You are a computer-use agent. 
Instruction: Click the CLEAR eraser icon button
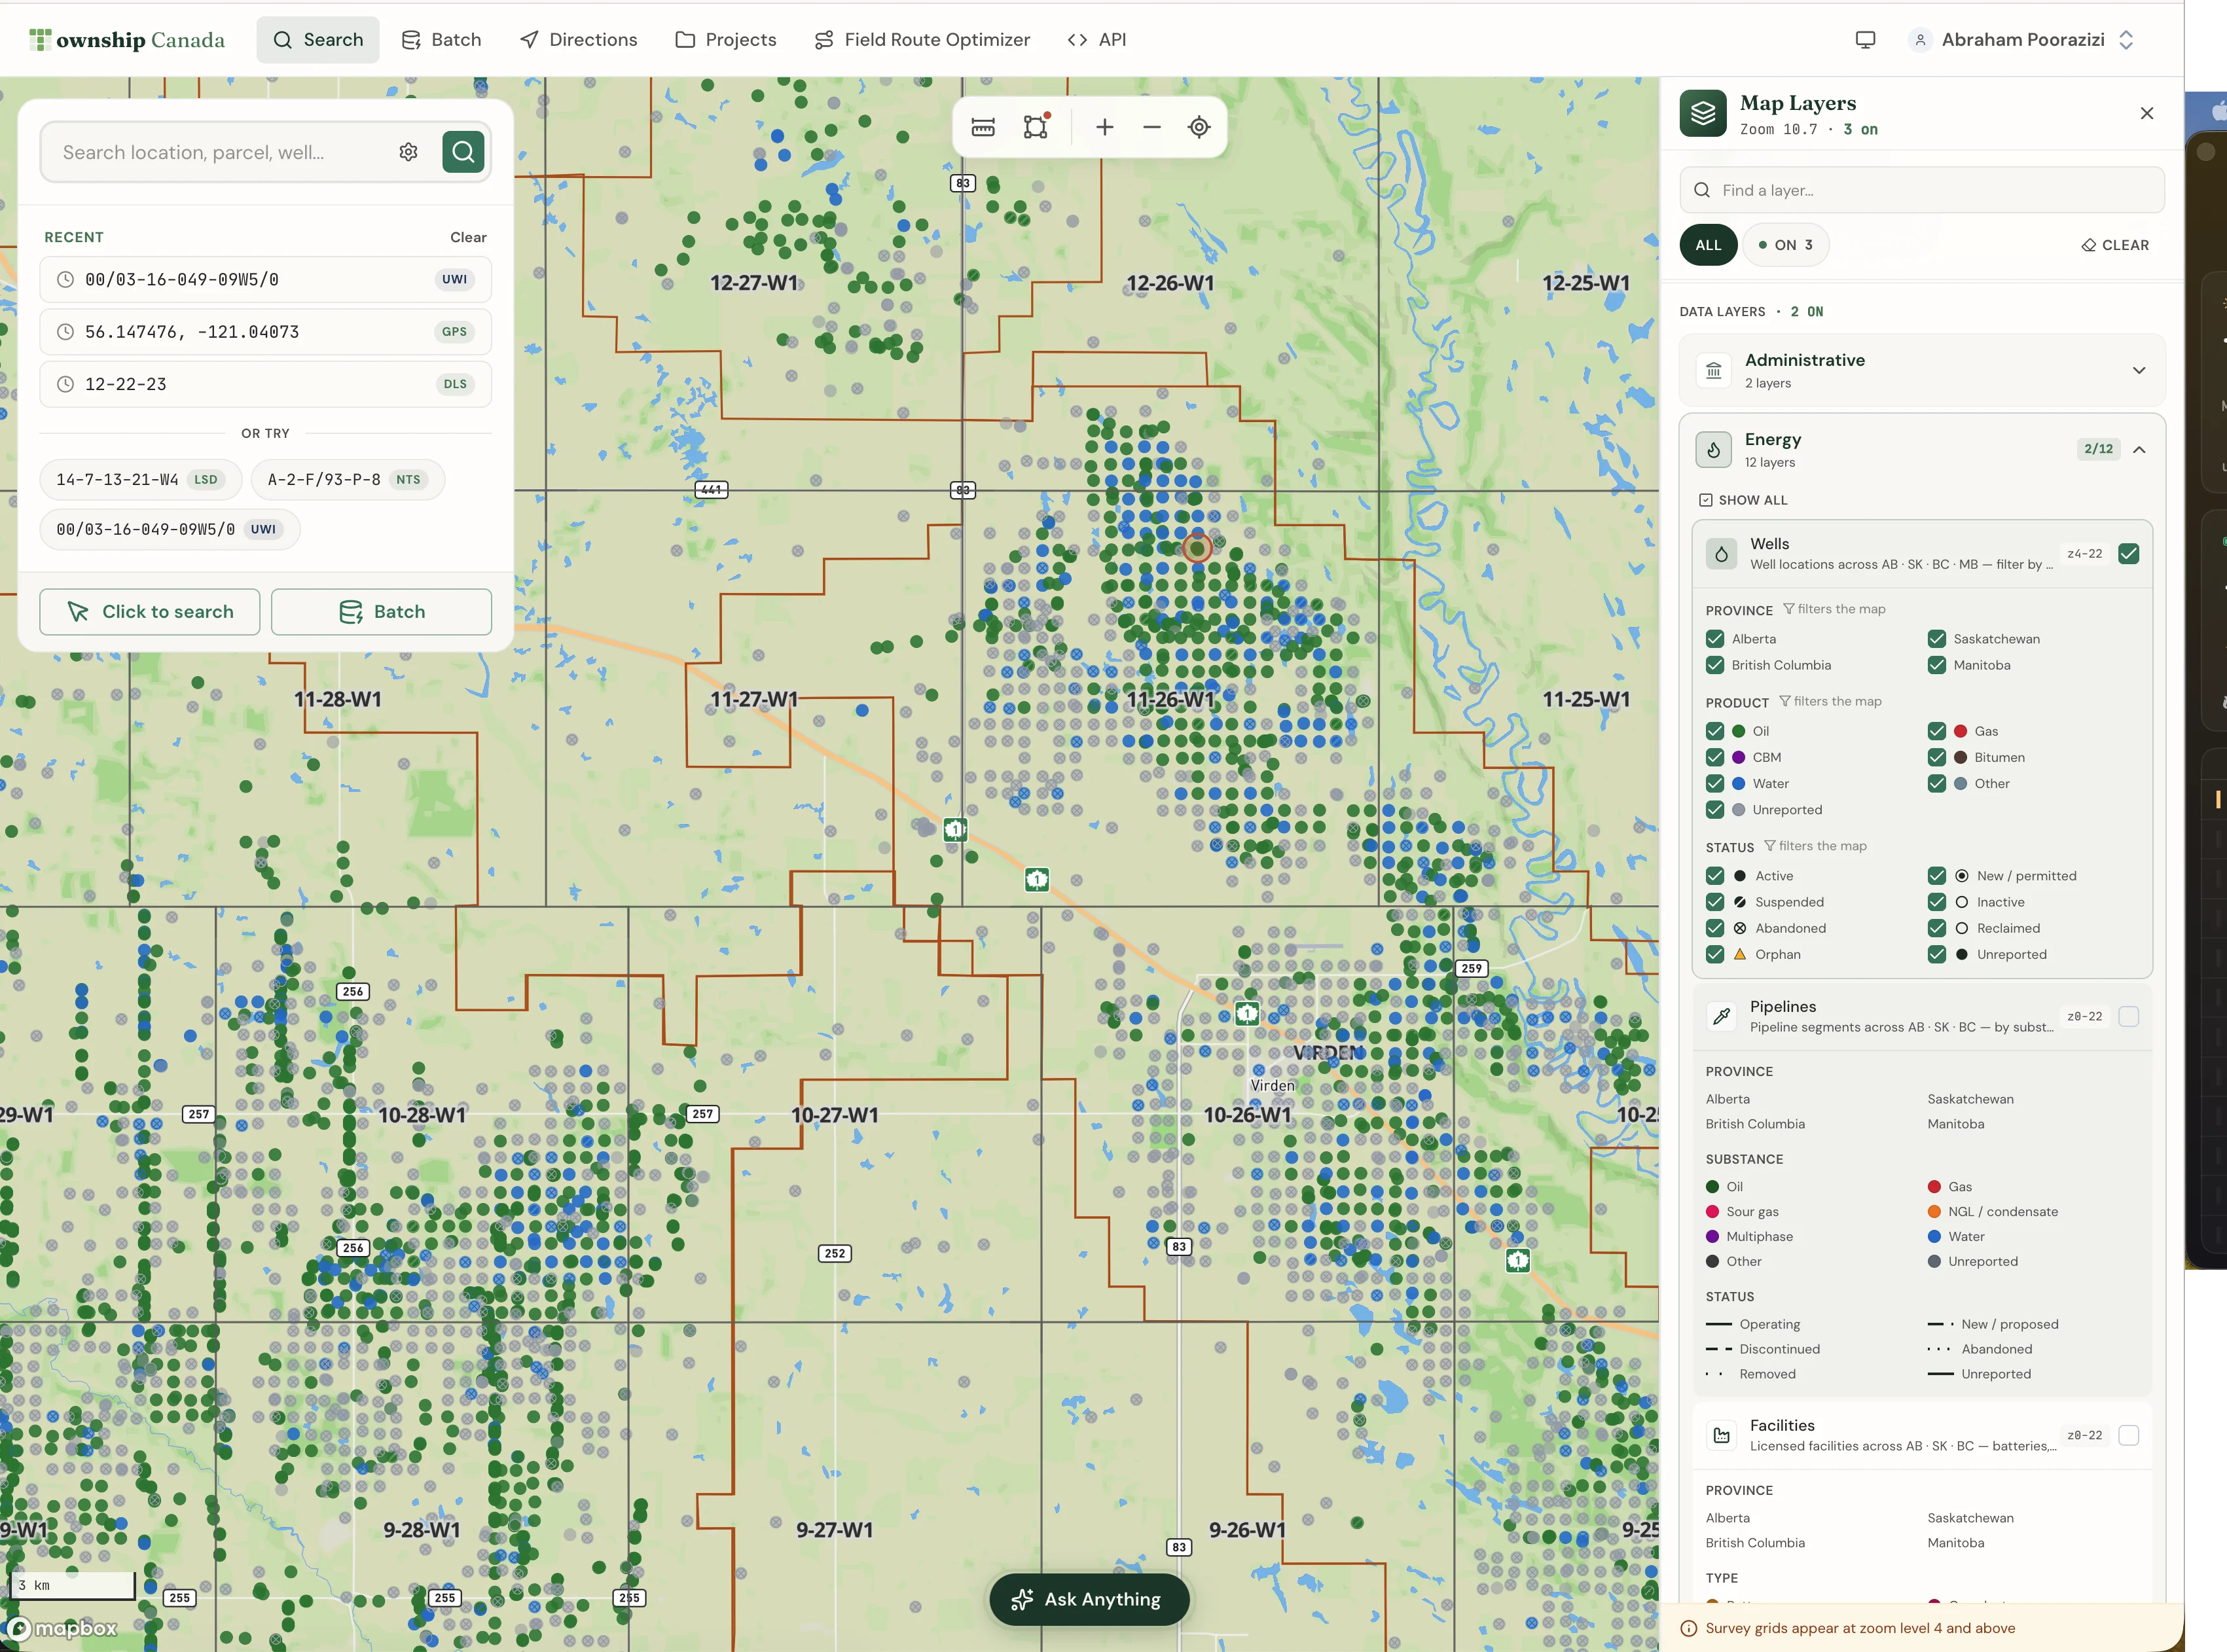point(2115,245)
